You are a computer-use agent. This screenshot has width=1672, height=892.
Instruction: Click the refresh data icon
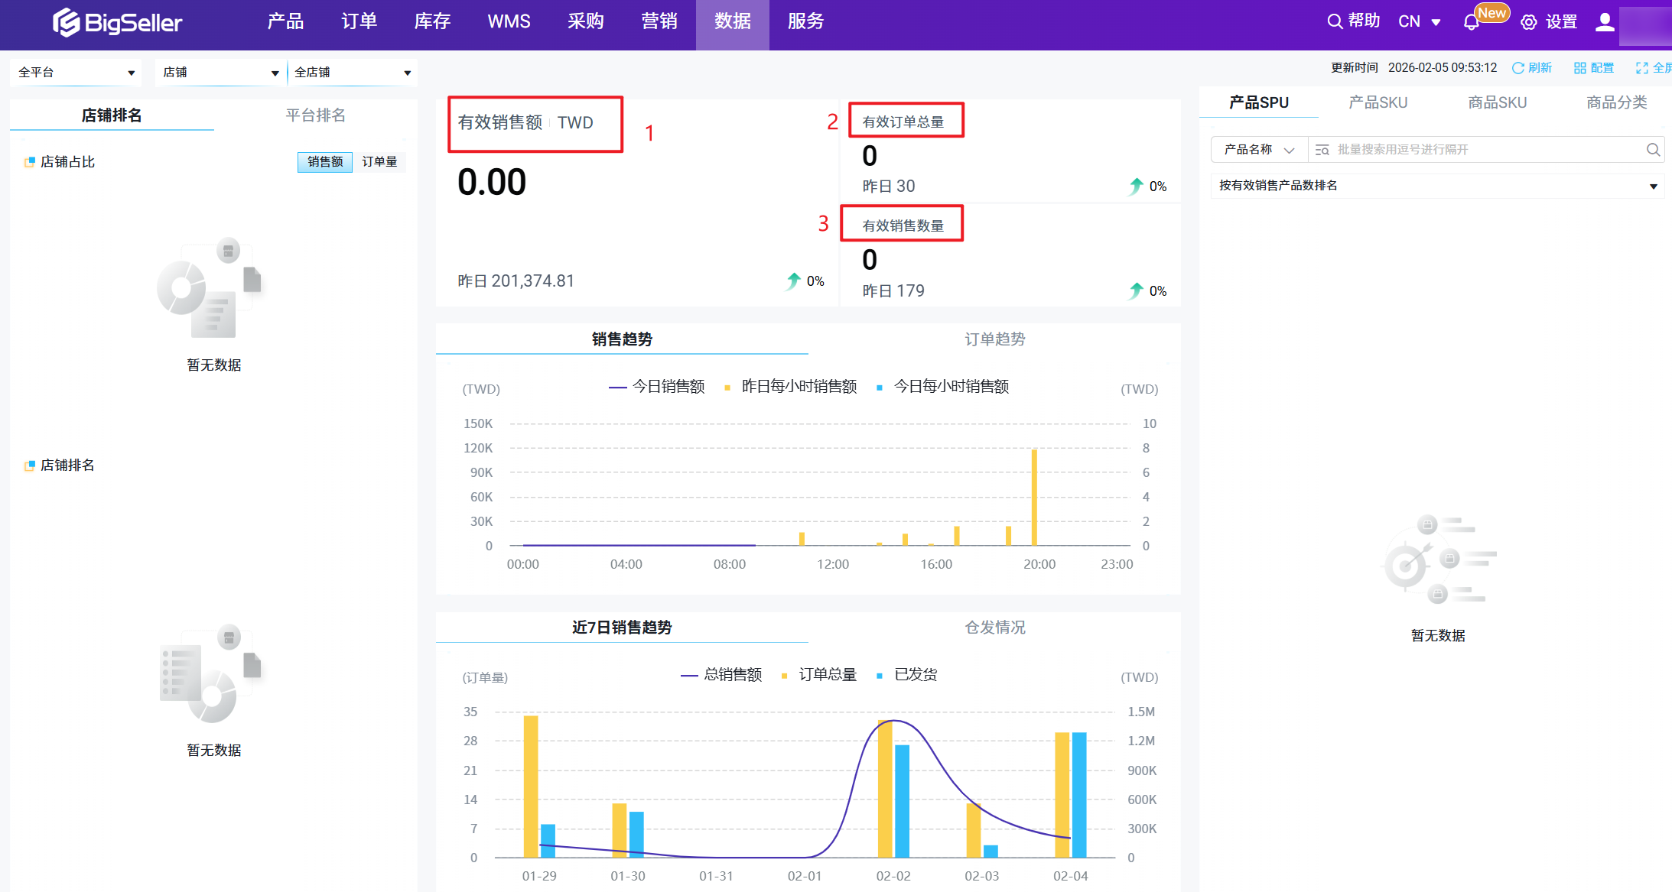click(x=1518, y=68)
